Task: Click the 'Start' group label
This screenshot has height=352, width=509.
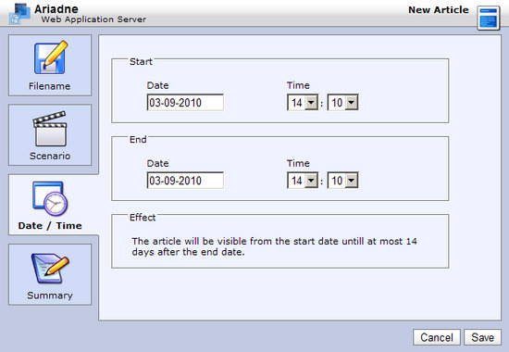Action: [141, 61]
